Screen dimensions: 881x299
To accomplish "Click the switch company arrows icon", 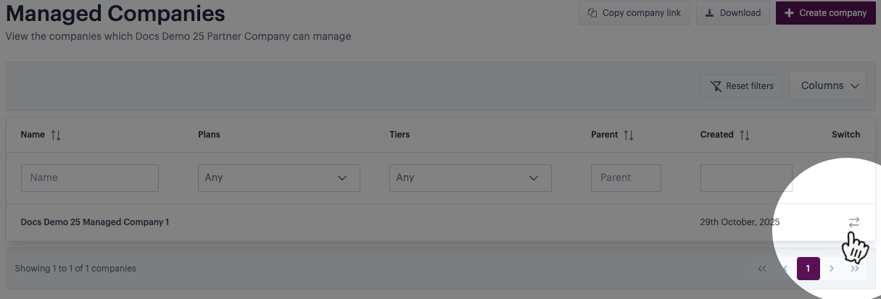I will (x=853, y=222).
